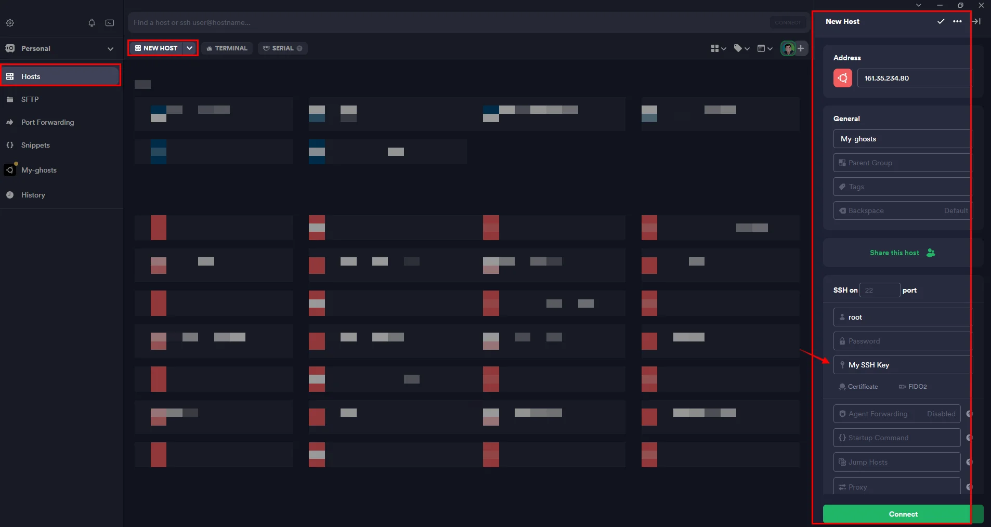Open app settings via gear icon
The width and height of the screenshot is (991, 527).
point(10,22)
